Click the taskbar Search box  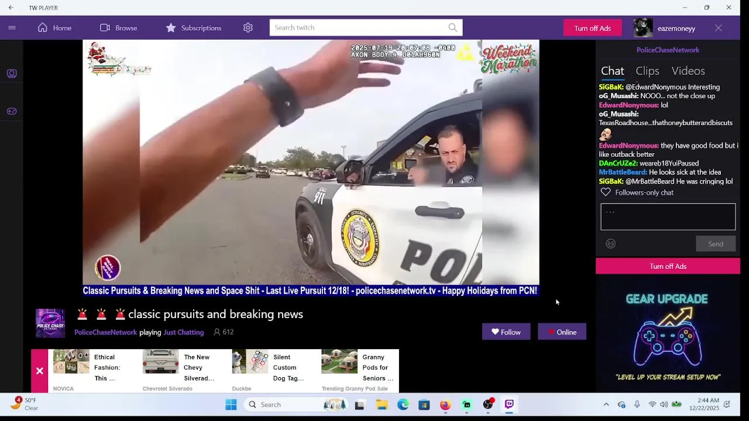click(x=296, y=405)
